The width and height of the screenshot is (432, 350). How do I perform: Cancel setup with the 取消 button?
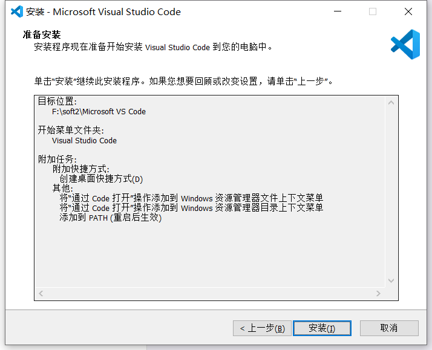click(x=389, y=328)
